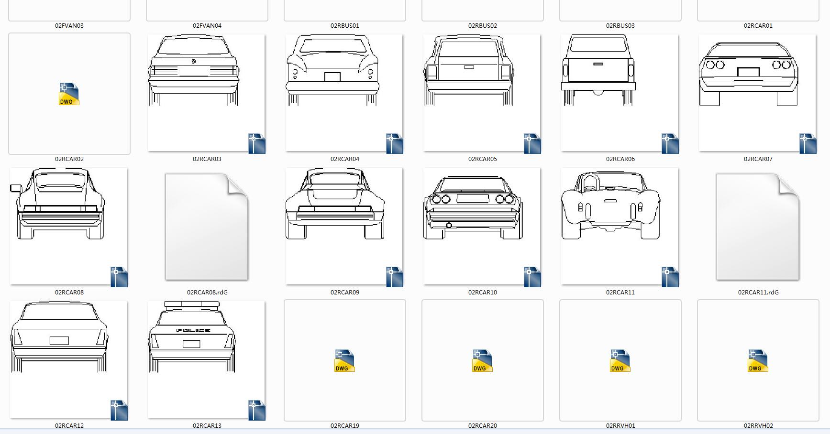
Task: Click the 02RCAR08 car drawing thumbnail
Action: [68, 226]
